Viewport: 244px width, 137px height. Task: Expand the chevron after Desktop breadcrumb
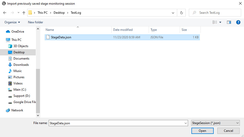click(x=68, y=13)
